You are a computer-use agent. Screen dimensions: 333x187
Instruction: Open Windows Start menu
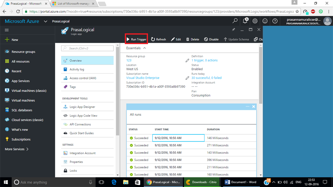6,182
